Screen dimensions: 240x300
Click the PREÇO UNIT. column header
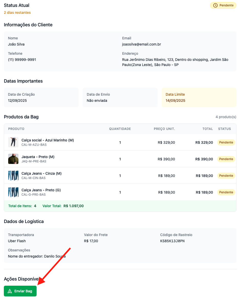(164, 129)
